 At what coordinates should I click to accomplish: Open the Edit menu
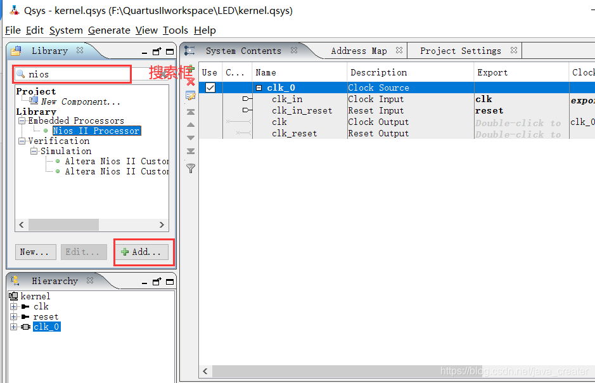pyautogui.click(x=34, y=30)
